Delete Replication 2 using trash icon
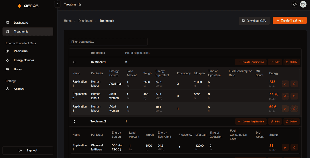Viewport: 310px width, 158px height. (x=294, y=96)
